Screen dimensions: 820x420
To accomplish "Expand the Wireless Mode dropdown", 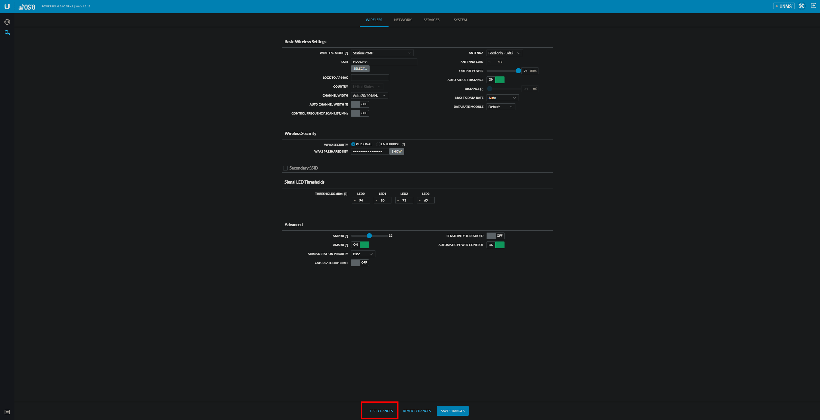I will coord(382,53).
